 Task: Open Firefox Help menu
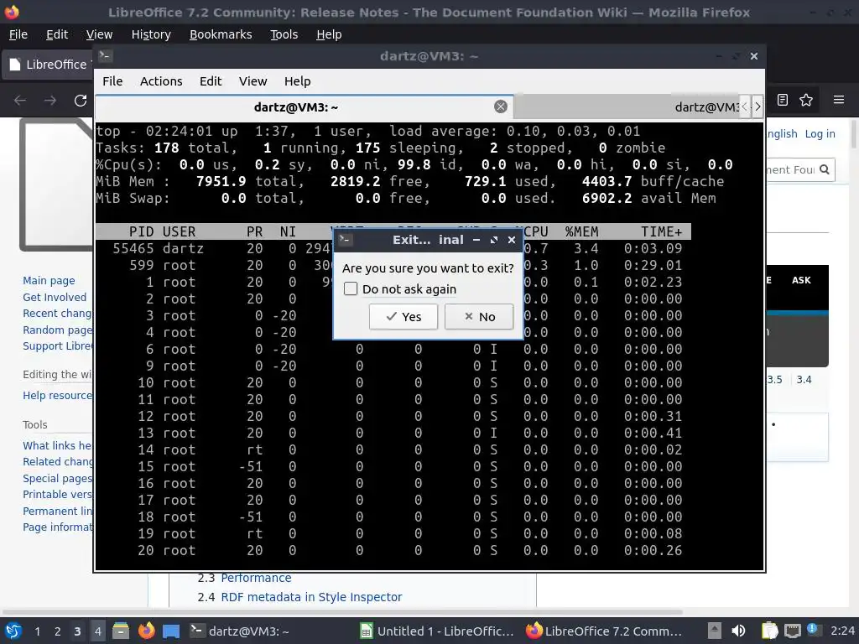329,34
